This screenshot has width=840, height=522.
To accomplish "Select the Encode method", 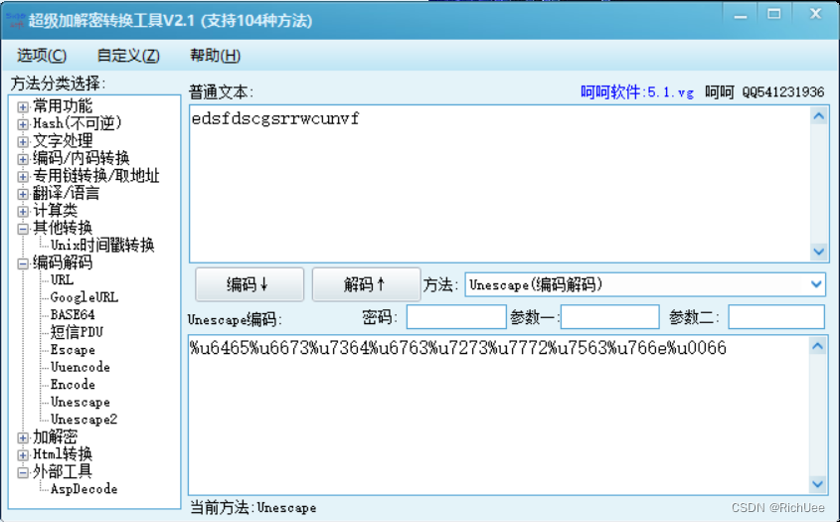I will click(73, 385).
